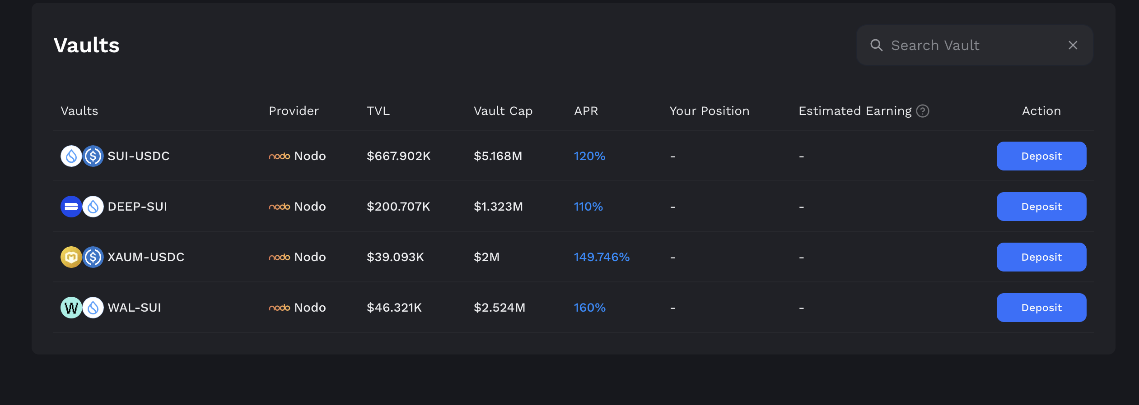Click the Estimated Earning help icon
The height and width of the screenshot is (405, 1139).
[x=923, y=111]
